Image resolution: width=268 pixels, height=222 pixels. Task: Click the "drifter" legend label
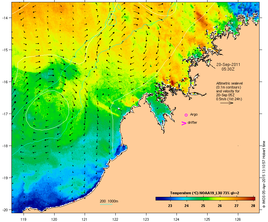point(192,122)
